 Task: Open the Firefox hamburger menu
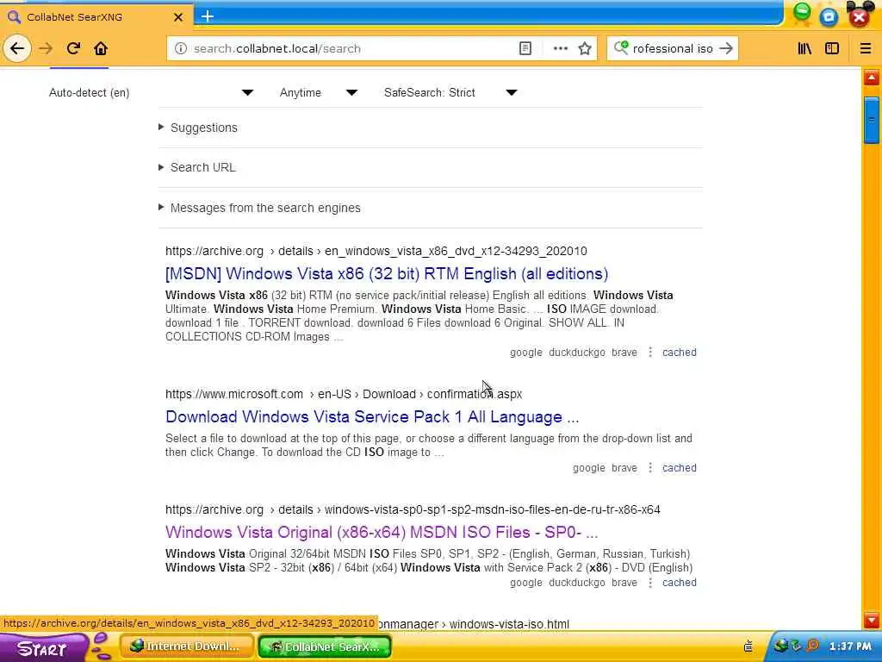[x=865, y=48]
